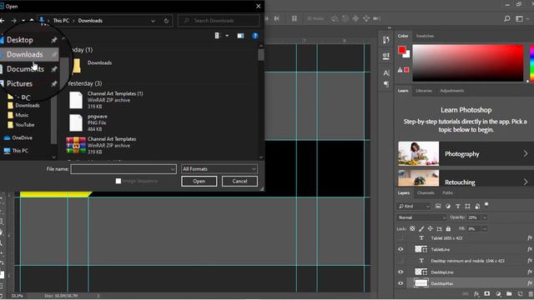Click the Open button in dialog
This screenshot has height=300, width=534.
pyautogui.click(x=199, y=181)
